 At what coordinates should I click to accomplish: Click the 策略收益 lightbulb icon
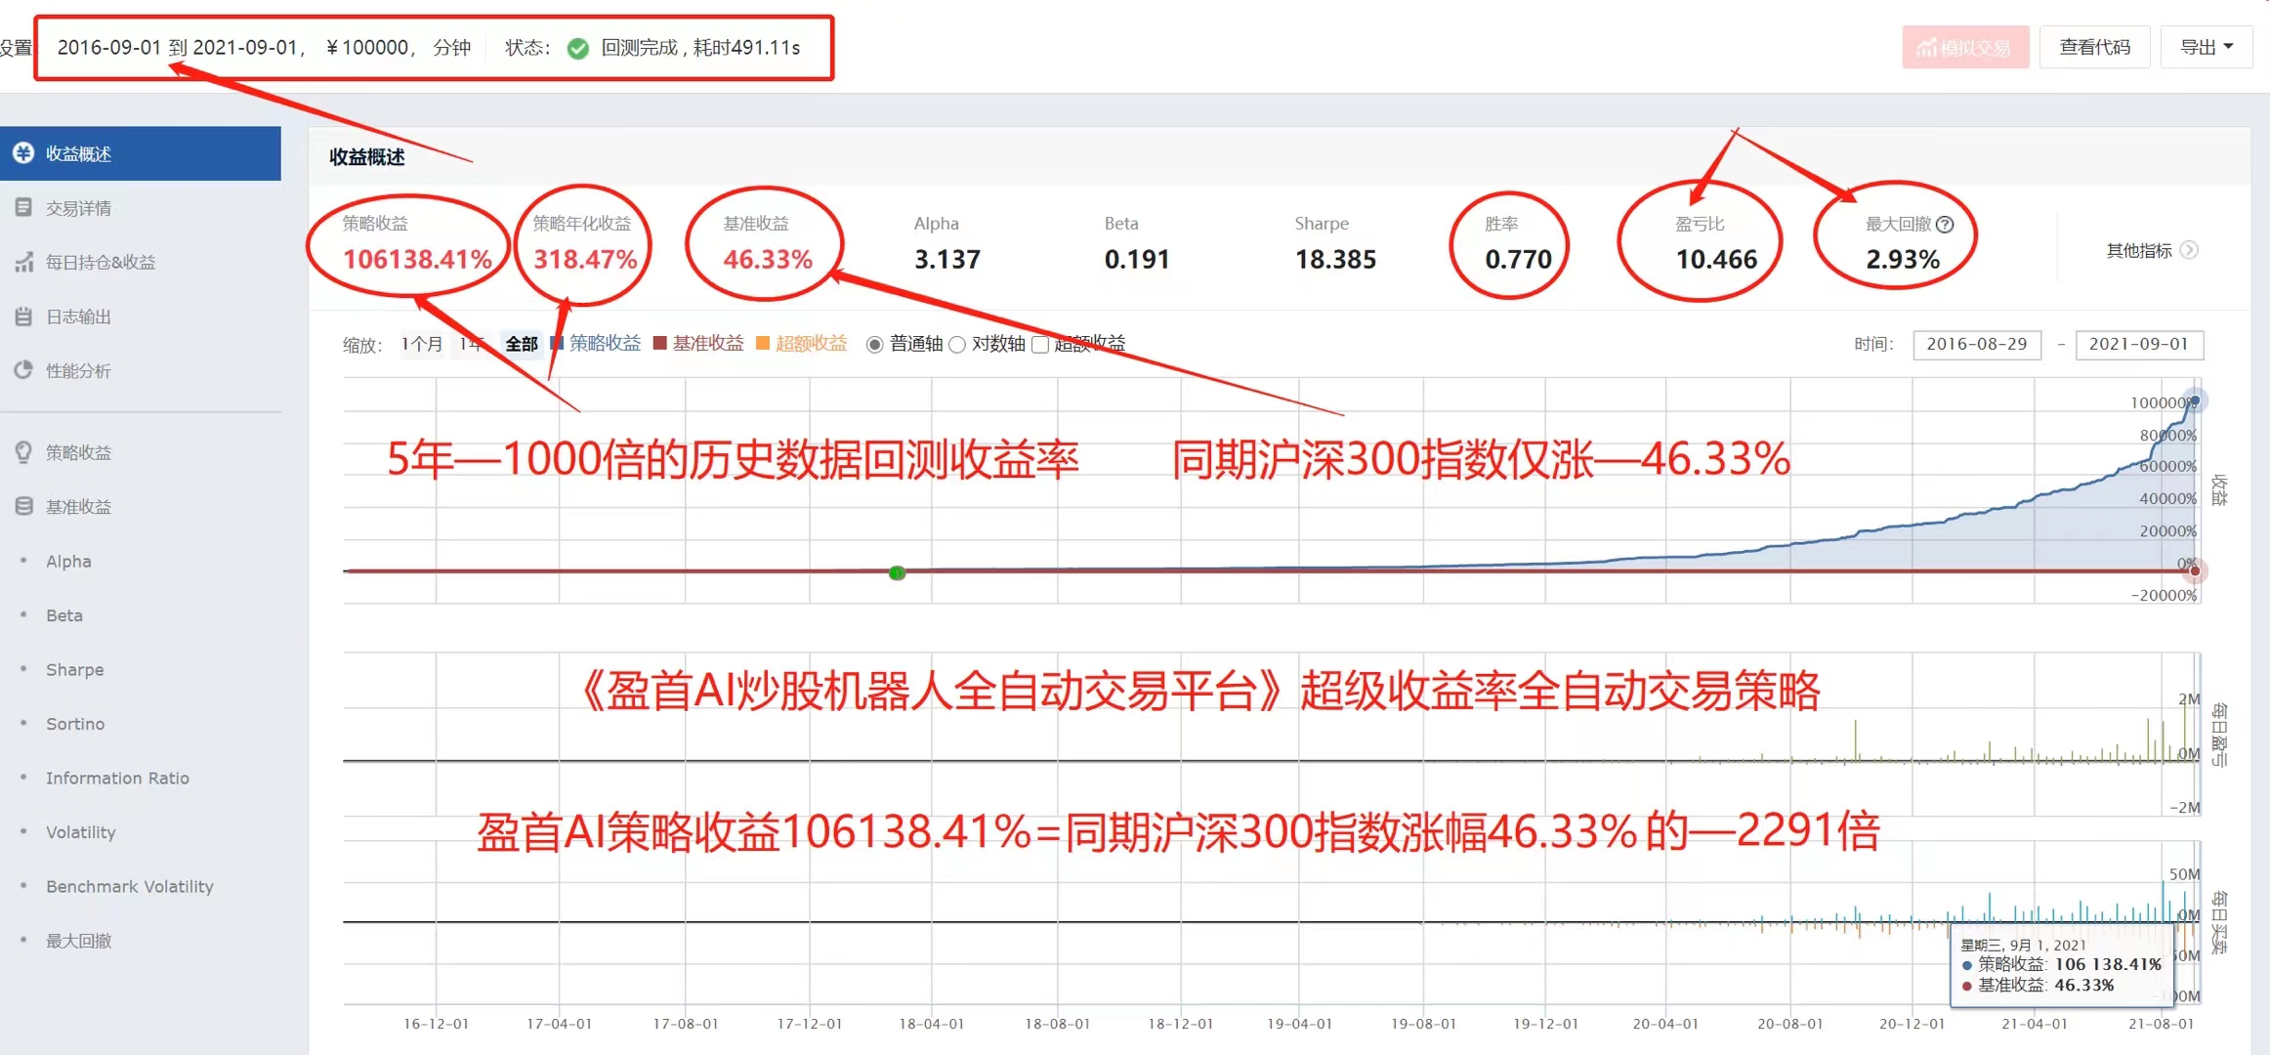pyautogui.click(x=23, y=452)
